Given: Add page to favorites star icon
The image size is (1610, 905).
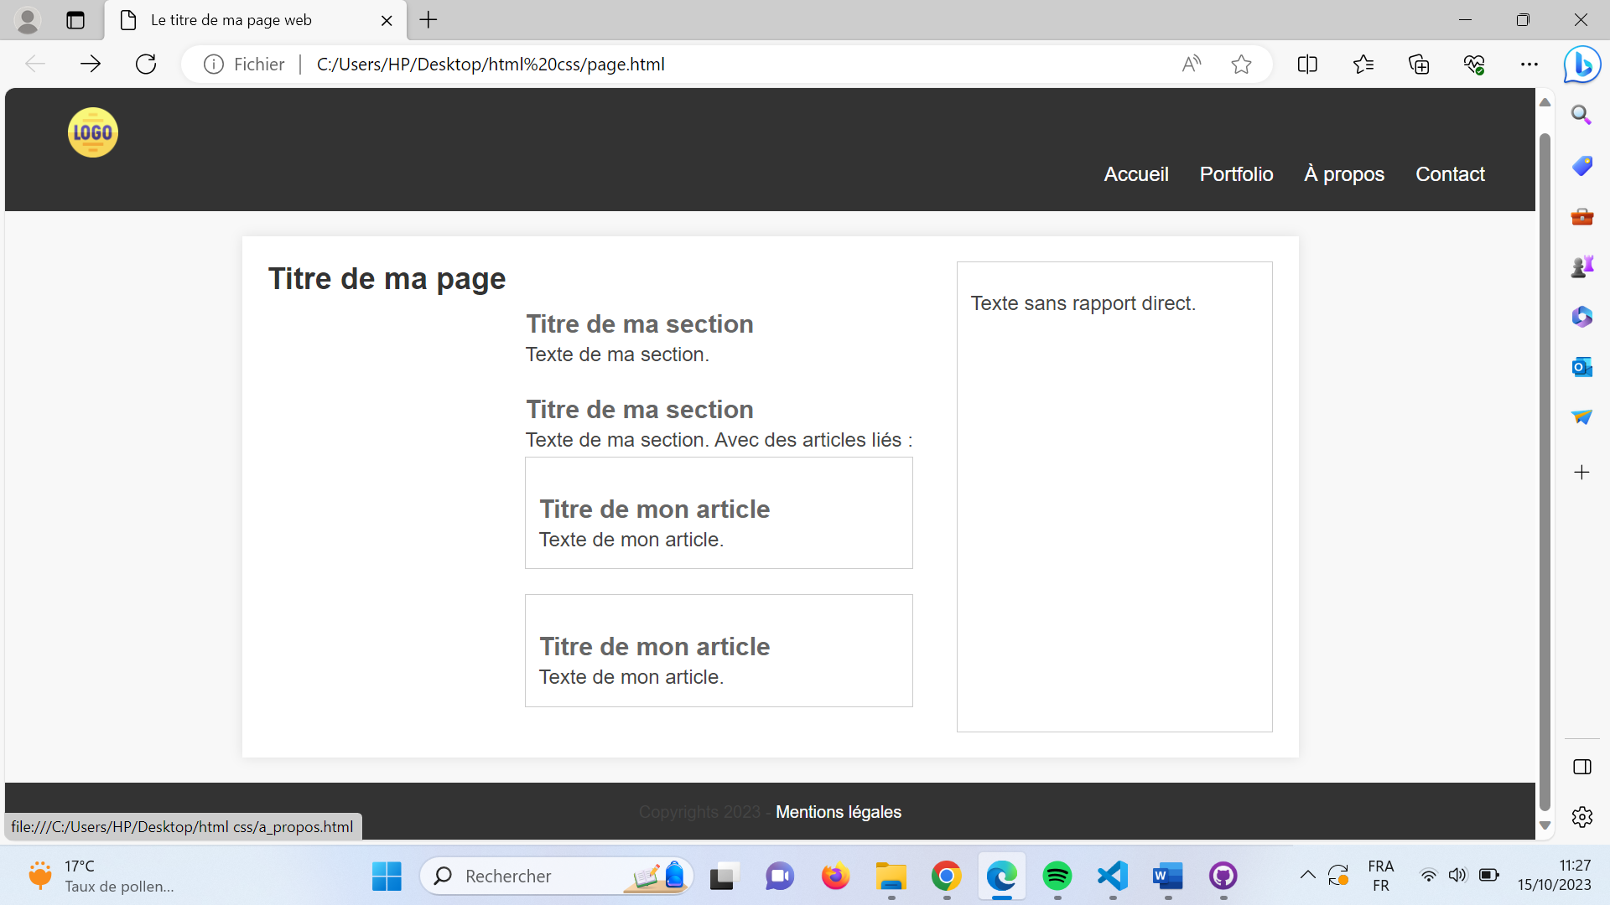Looking at the screenshot, I should tap(1241, 65).
